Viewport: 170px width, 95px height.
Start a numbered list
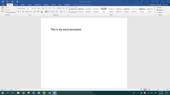tap(50, 8)
